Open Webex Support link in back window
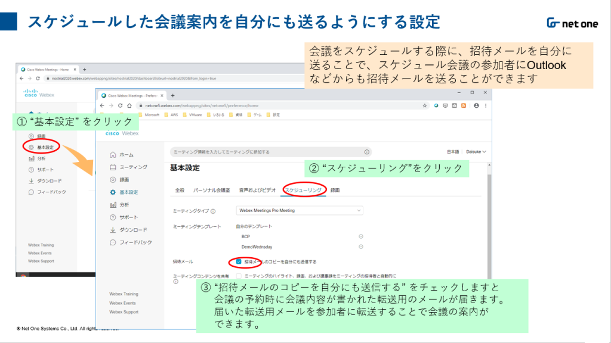Screen dimensions: 611x343 41,261
